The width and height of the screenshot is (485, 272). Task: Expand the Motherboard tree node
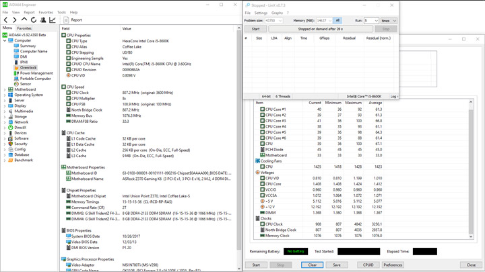5,89
